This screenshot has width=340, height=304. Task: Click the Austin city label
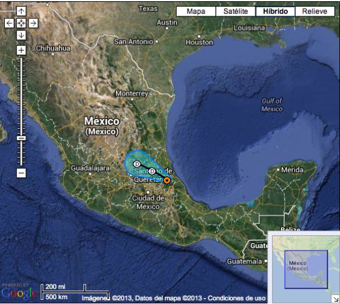click(167, 22)
